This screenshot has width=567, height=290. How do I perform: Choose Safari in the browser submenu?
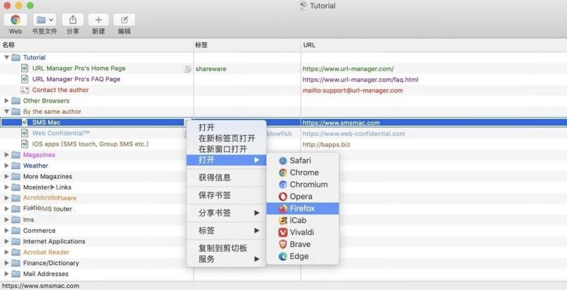point(303,161)
